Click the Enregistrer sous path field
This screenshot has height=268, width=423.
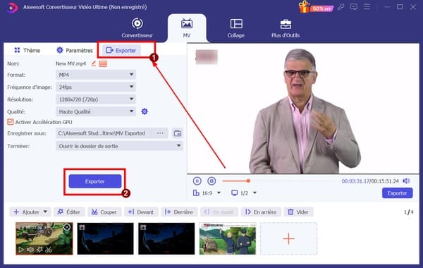point(111,133)
